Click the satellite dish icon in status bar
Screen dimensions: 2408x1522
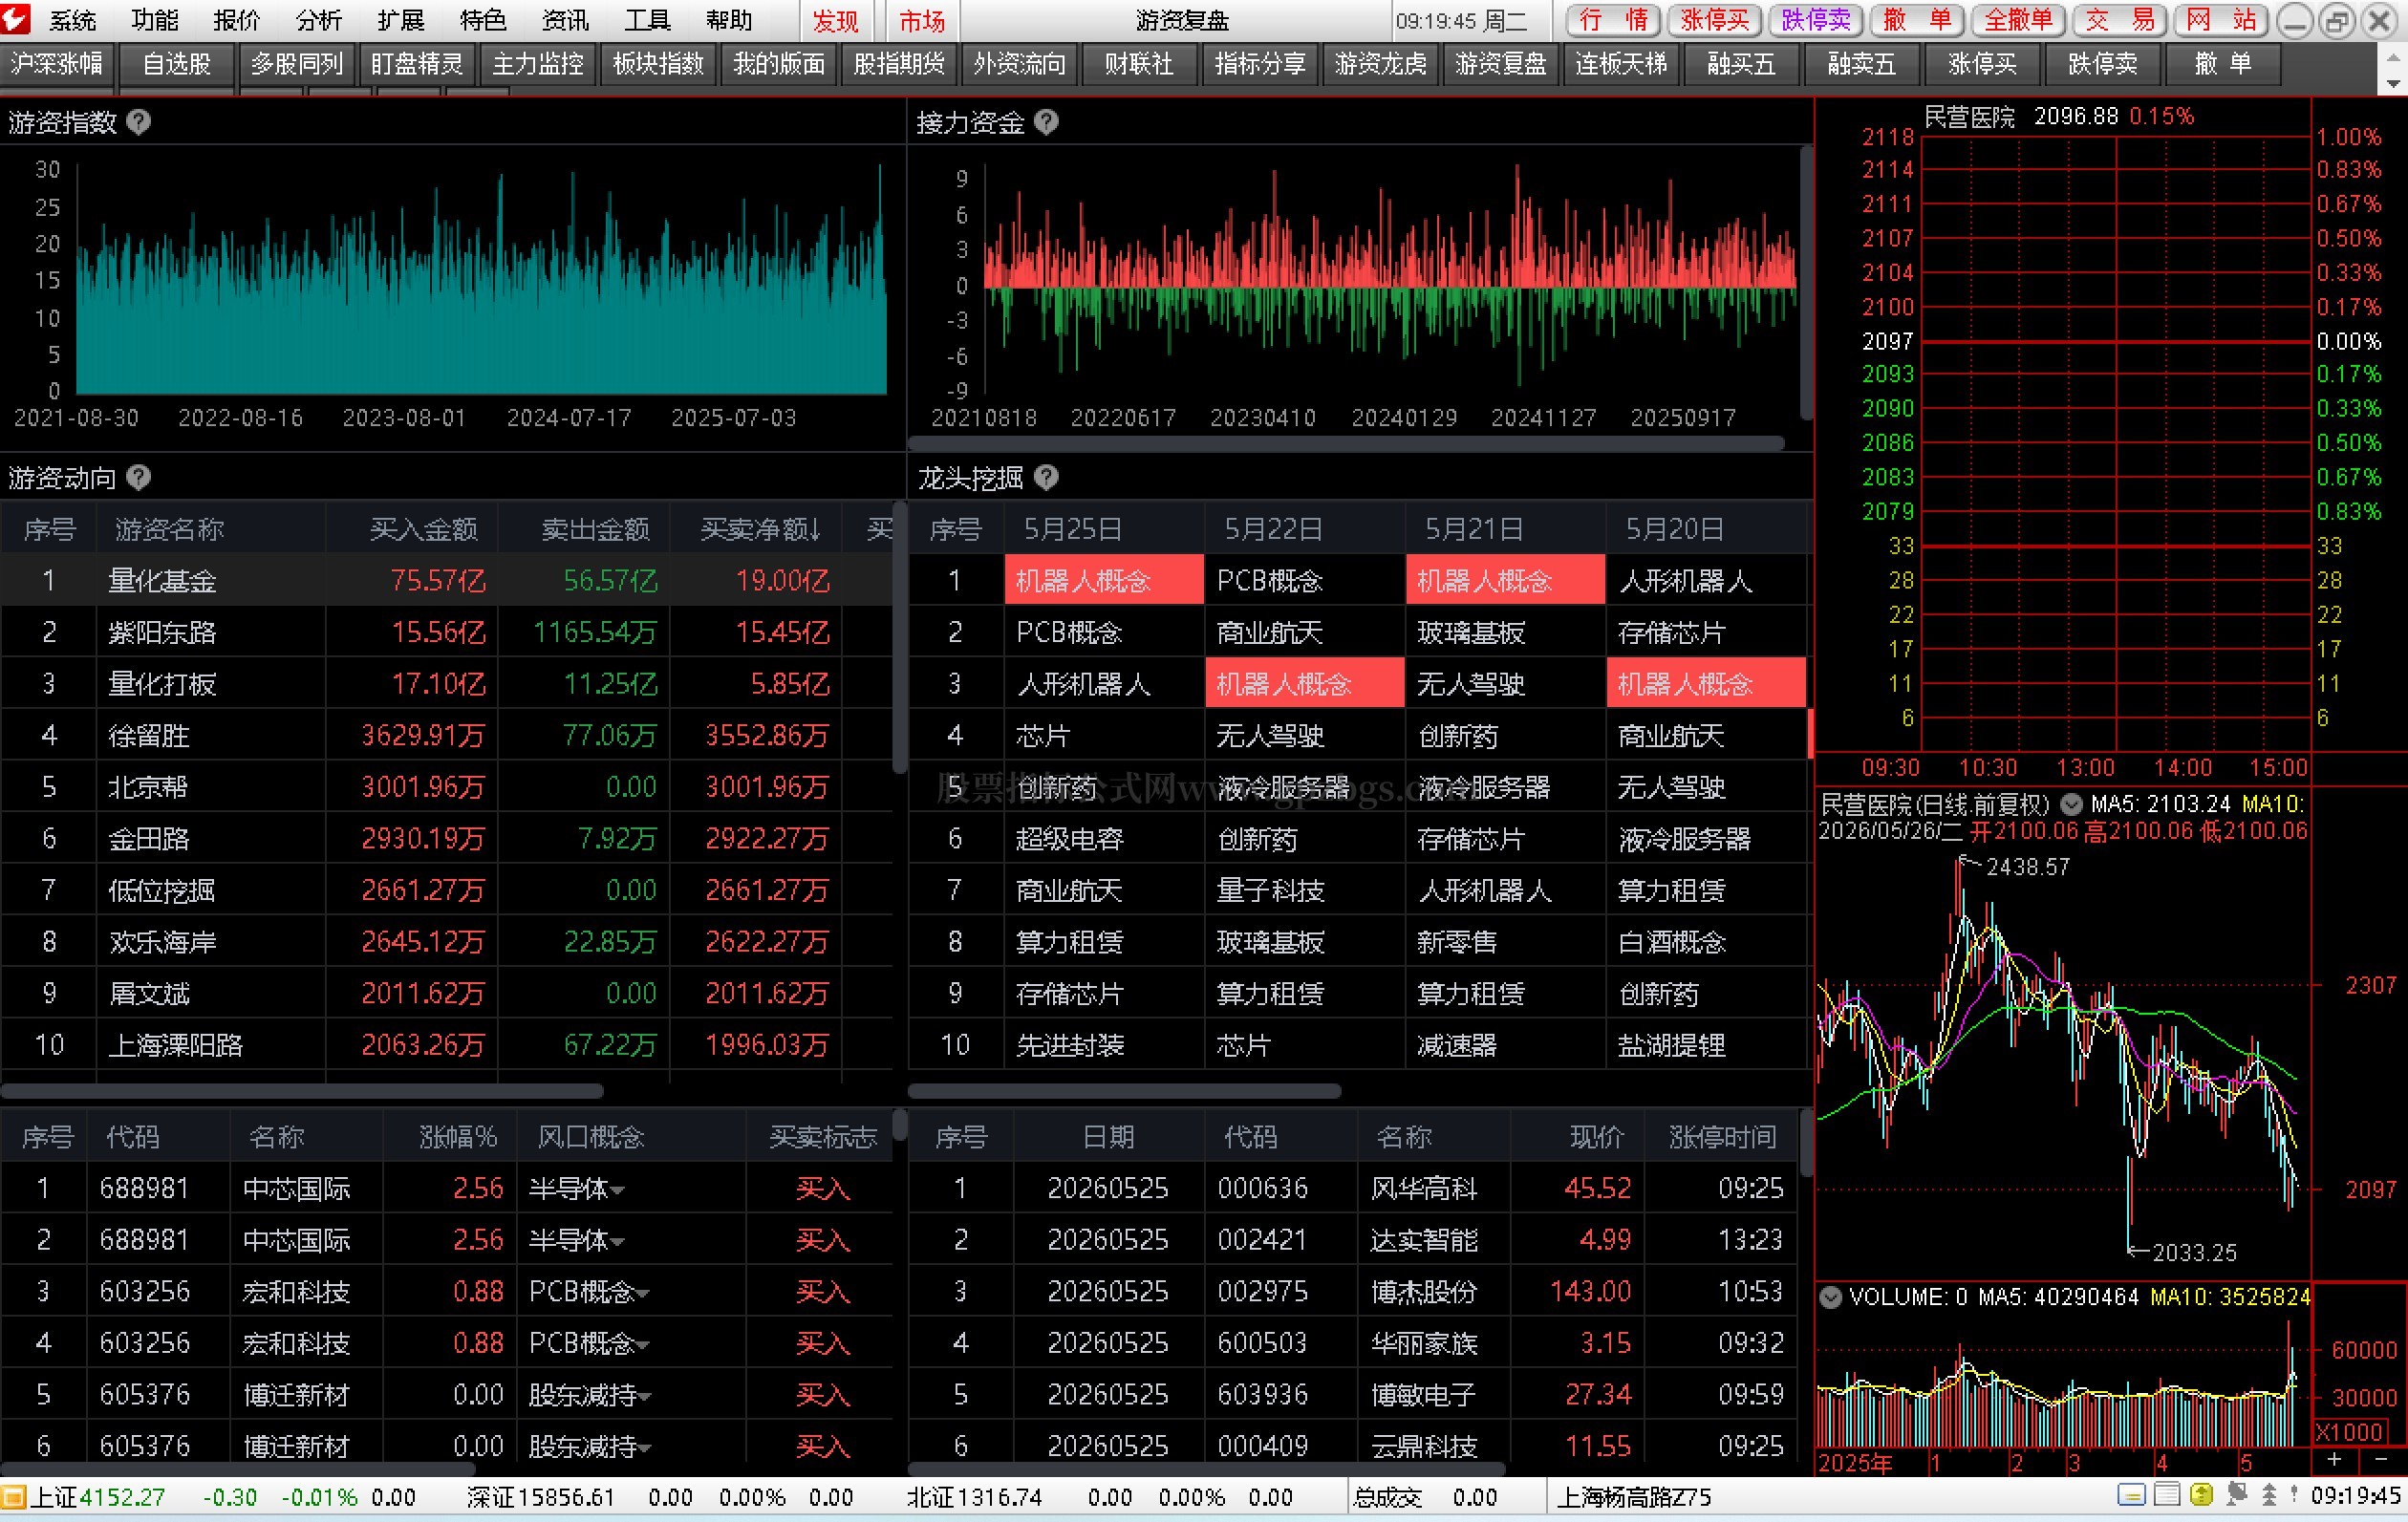[x=2237, y=1495]
